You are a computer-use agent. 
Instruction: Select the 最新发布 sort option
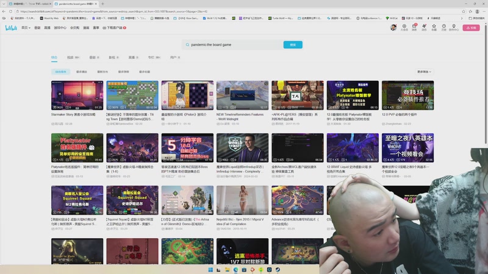(x=102, y=72)
